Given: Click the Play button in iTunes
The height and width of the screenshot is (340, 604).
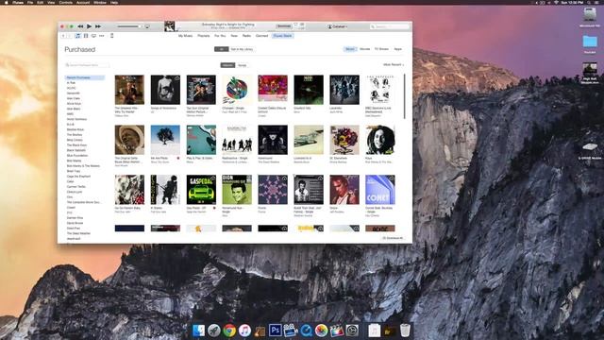Looking at the screenshot, I should pyautogui.click(x=89, y=26).
